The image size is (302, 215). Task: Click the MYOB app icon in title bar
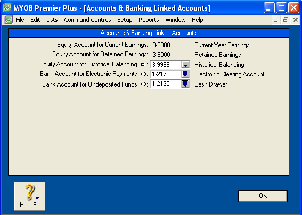(7, 8)
